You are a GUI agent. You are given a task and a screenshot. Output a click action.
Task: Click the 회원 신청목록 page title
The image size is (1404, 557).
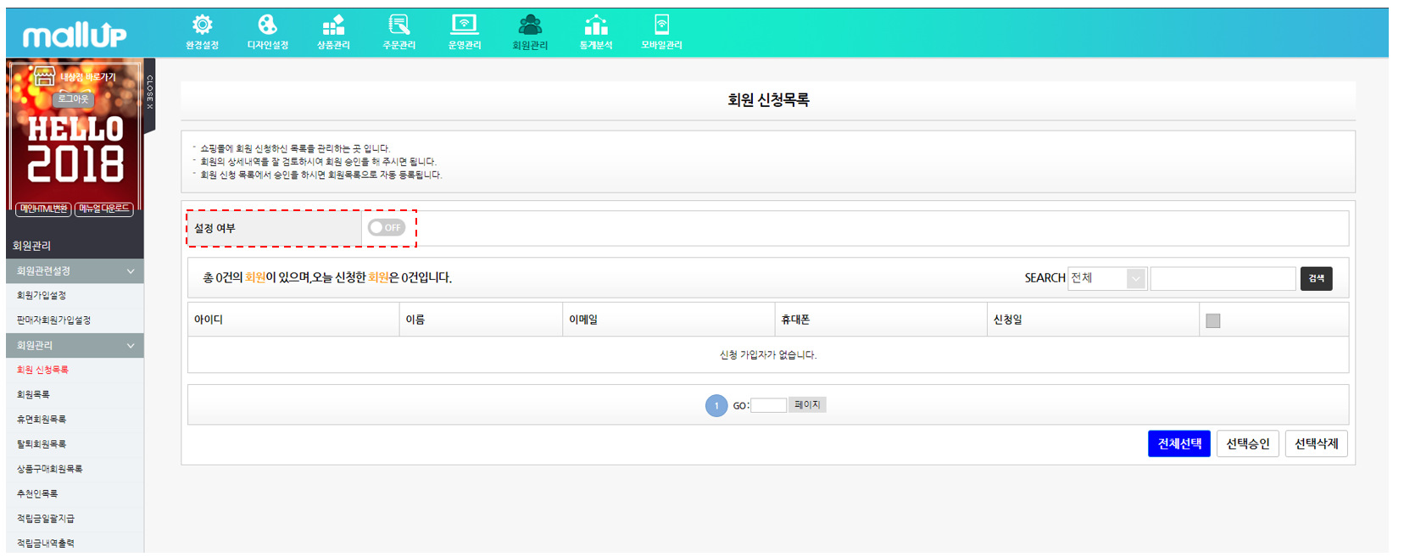[x=768, y=100]
